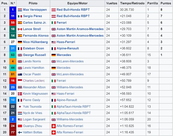The image size is (173, 136).
Task: Open the Yuki Tsunoda driver link
Action: pos(32,106)
